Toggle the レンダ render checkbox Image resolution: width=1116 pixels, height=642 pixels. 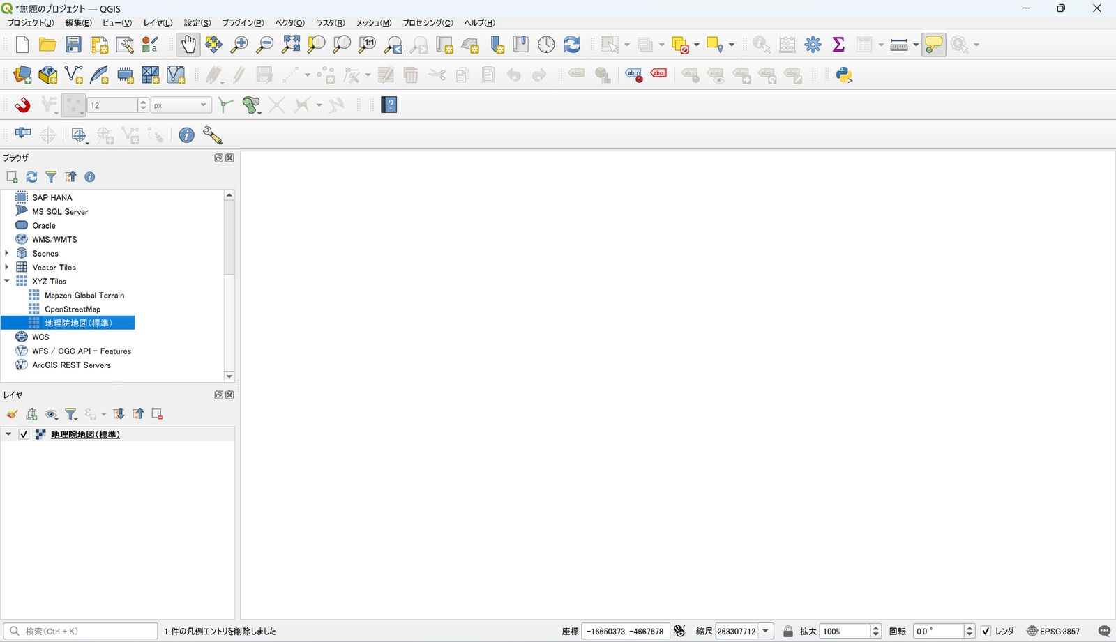pyautogui.click(x=986, y=632)
